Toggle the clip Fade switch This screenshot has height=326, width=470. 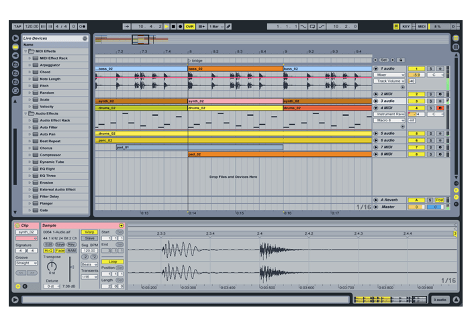point(60,251)
